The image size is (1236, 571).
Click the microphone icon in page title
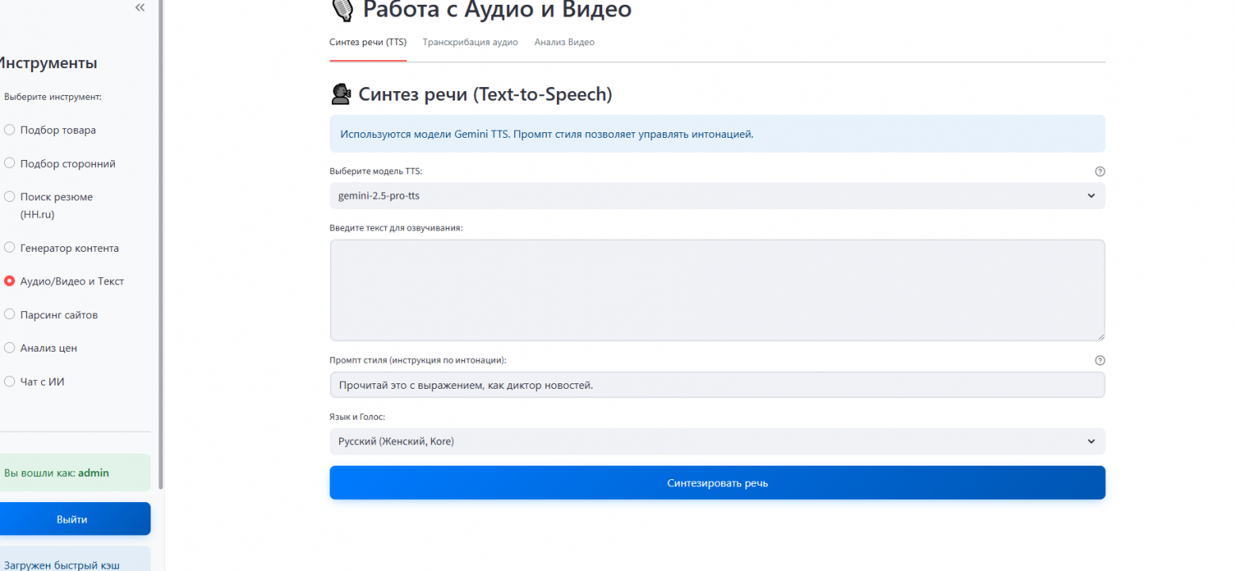pyautogui.click(x=342, y=10)
